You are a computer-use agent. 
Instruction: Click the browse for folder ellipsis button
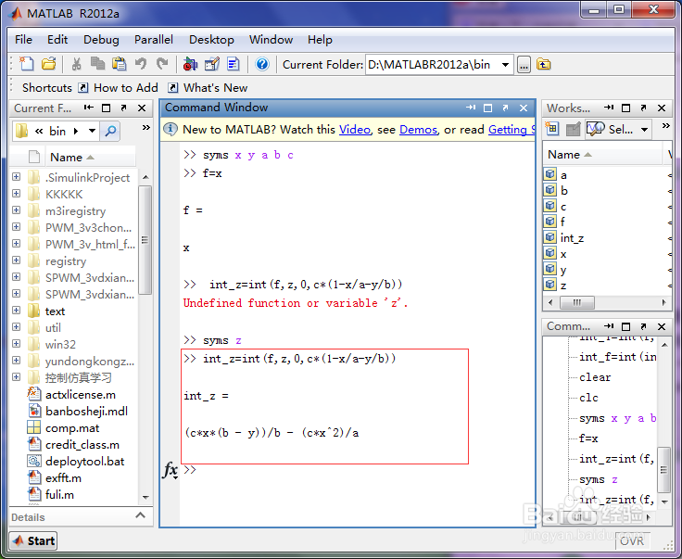(x=524, y=65)
